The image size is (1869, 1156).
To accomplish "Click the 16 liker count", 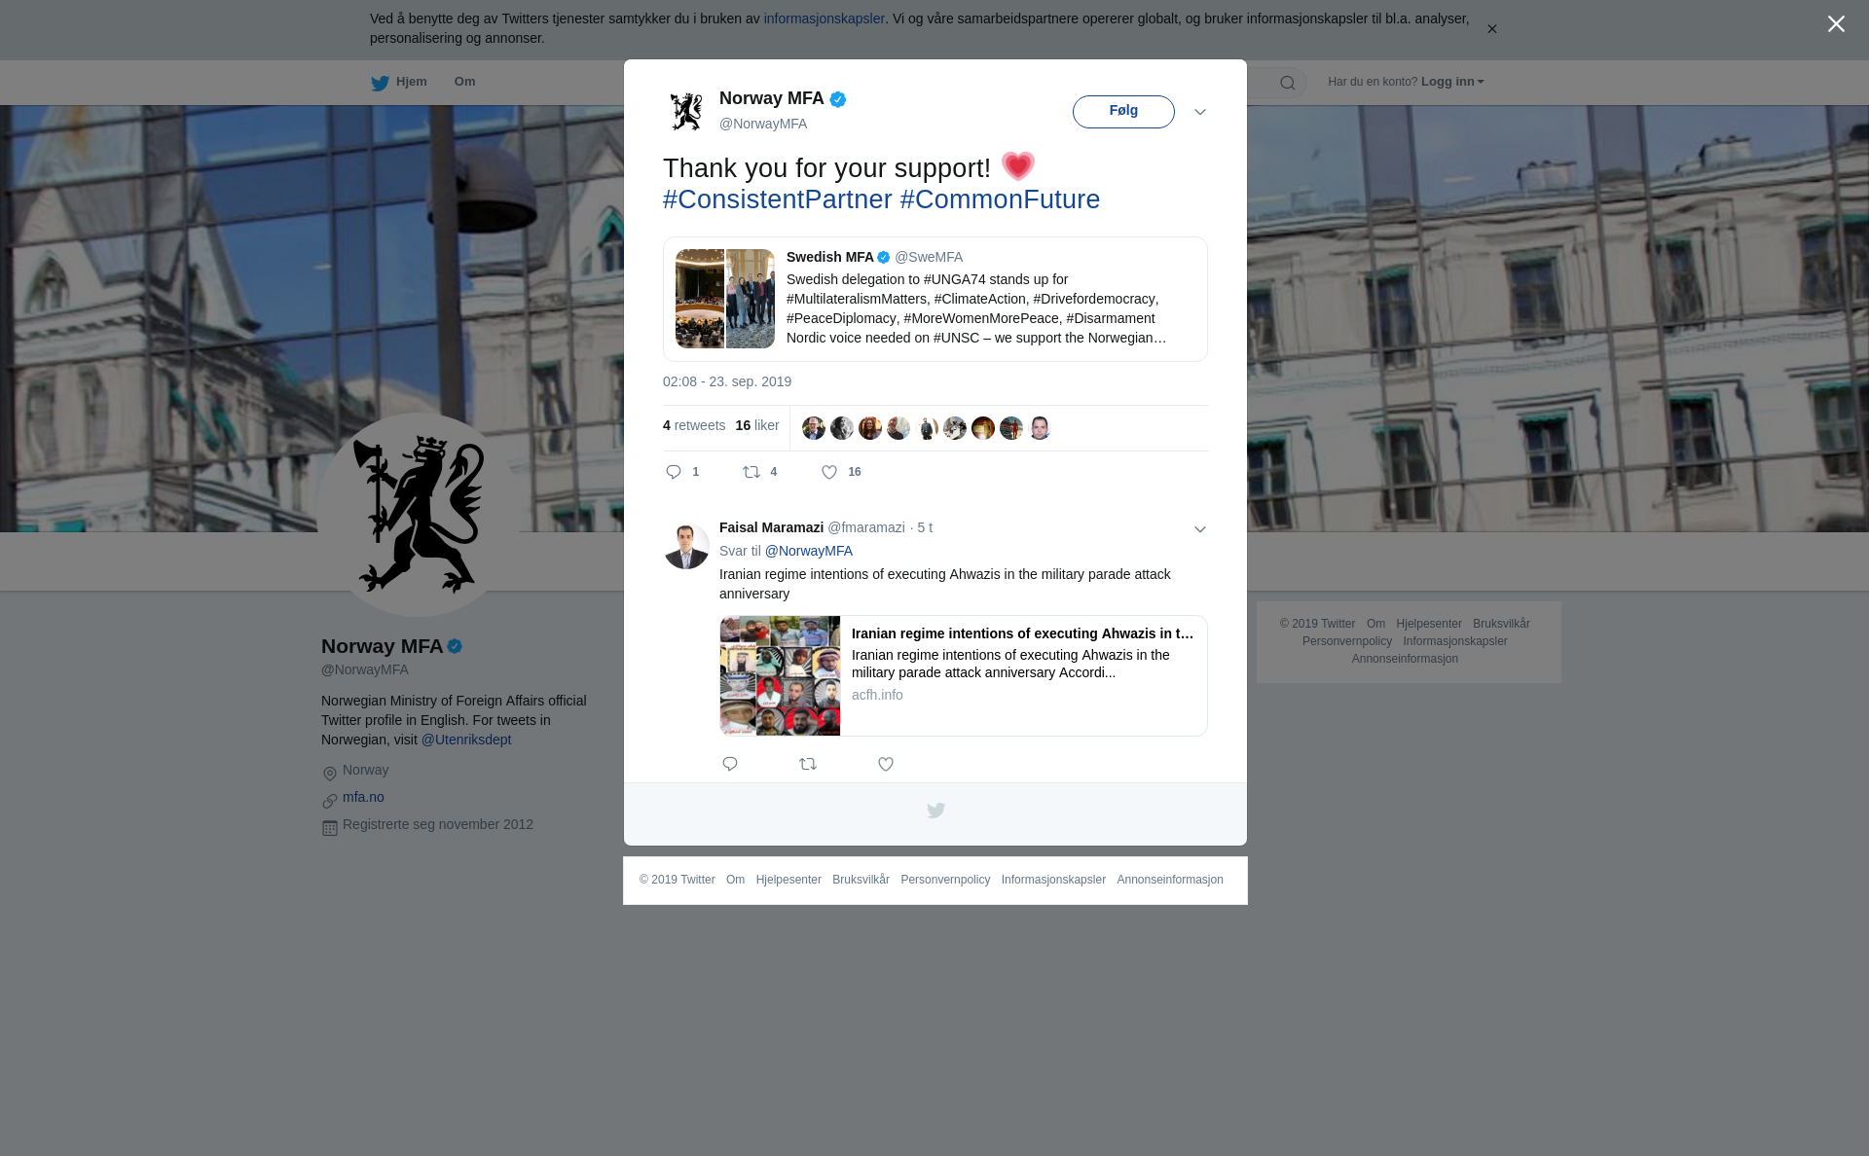I will click(x=757, y=425).
